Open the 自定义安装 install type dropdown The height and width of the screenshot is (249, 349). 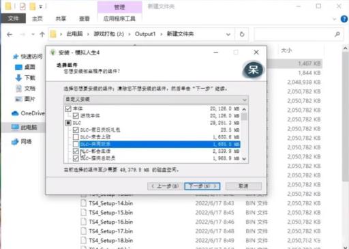pos(156,100)
